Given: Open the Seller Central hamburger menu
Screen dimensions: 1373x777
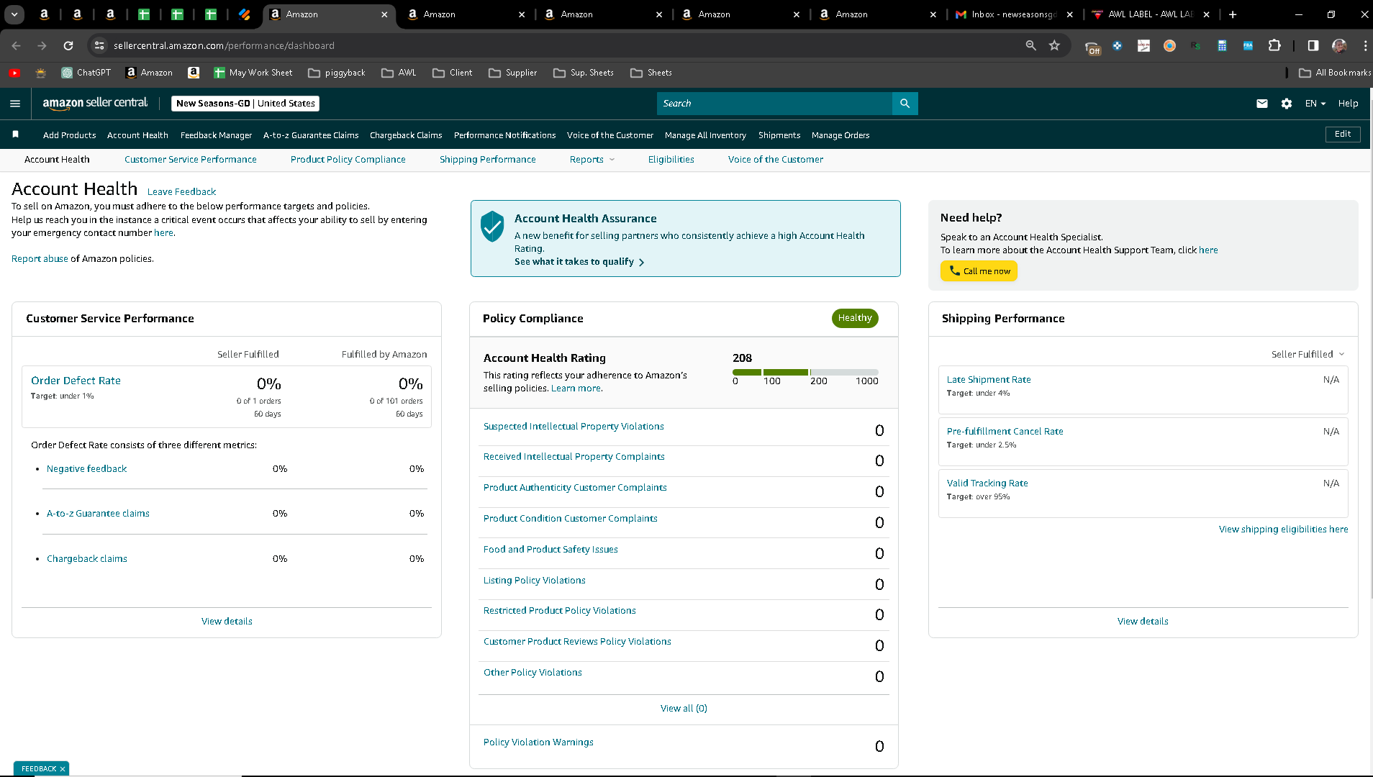Looking at the screenshot, I should tap(15, 104).
